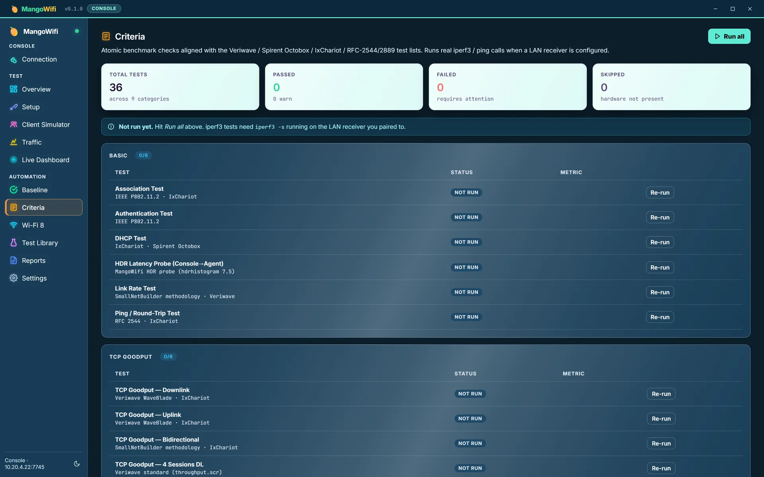Viewport: 764px width, 477px height.
Task: Re-run HDR Latency Probe test
Action: 660,268
